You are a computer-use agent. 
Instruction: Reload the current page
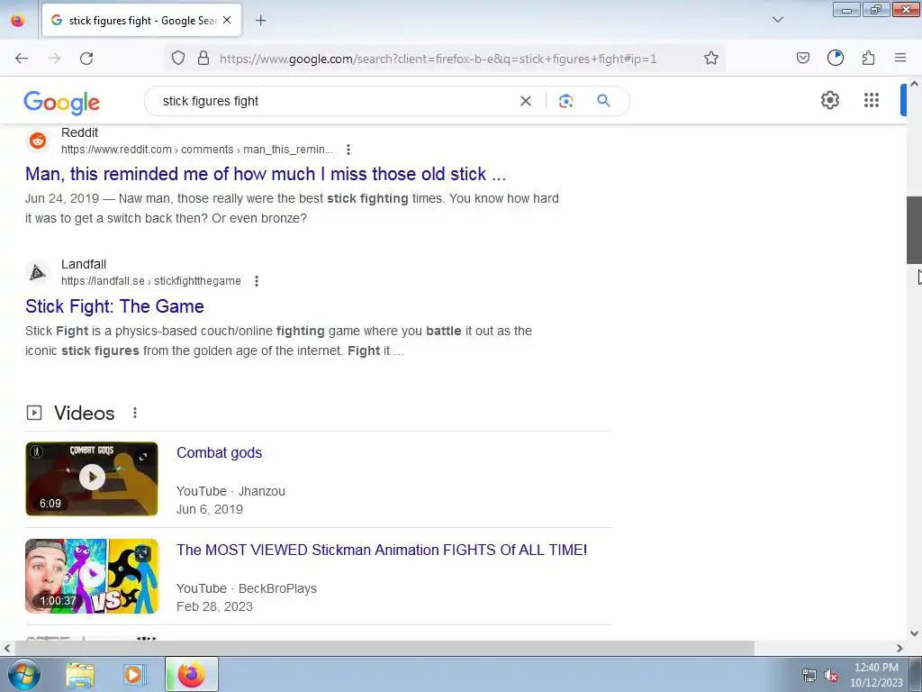[x=86, y=59]
